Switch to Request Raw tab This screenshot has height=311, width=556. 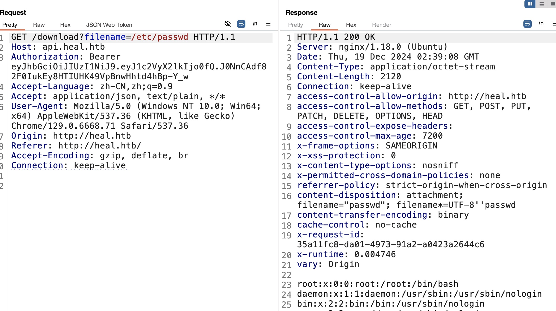(x=39, y=25)
